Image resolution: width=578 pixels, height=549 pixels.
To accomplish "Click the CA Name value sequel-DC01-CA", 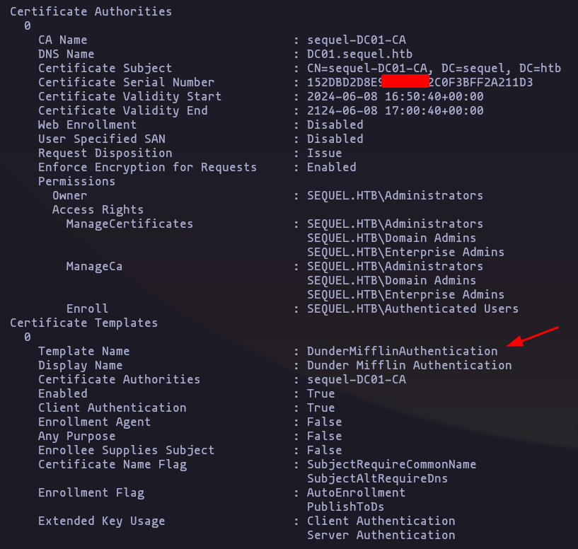I will (357, 40).
